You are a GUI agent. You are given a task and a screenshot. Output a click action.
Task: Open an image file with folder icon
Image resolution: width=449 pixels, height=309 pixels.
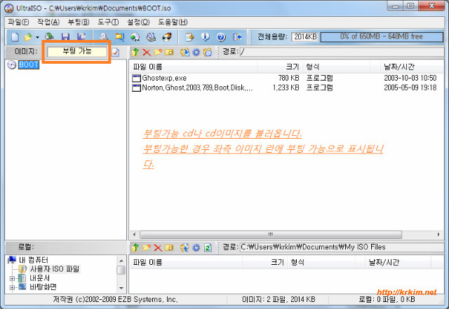(x=28, y=37)
